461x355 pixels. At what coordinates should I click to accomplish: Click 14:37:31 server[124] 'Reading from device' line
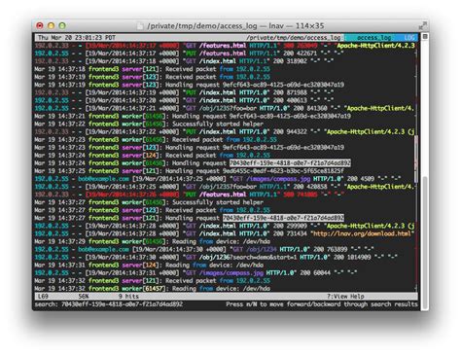pyautogui.click(x=149, y=265)
